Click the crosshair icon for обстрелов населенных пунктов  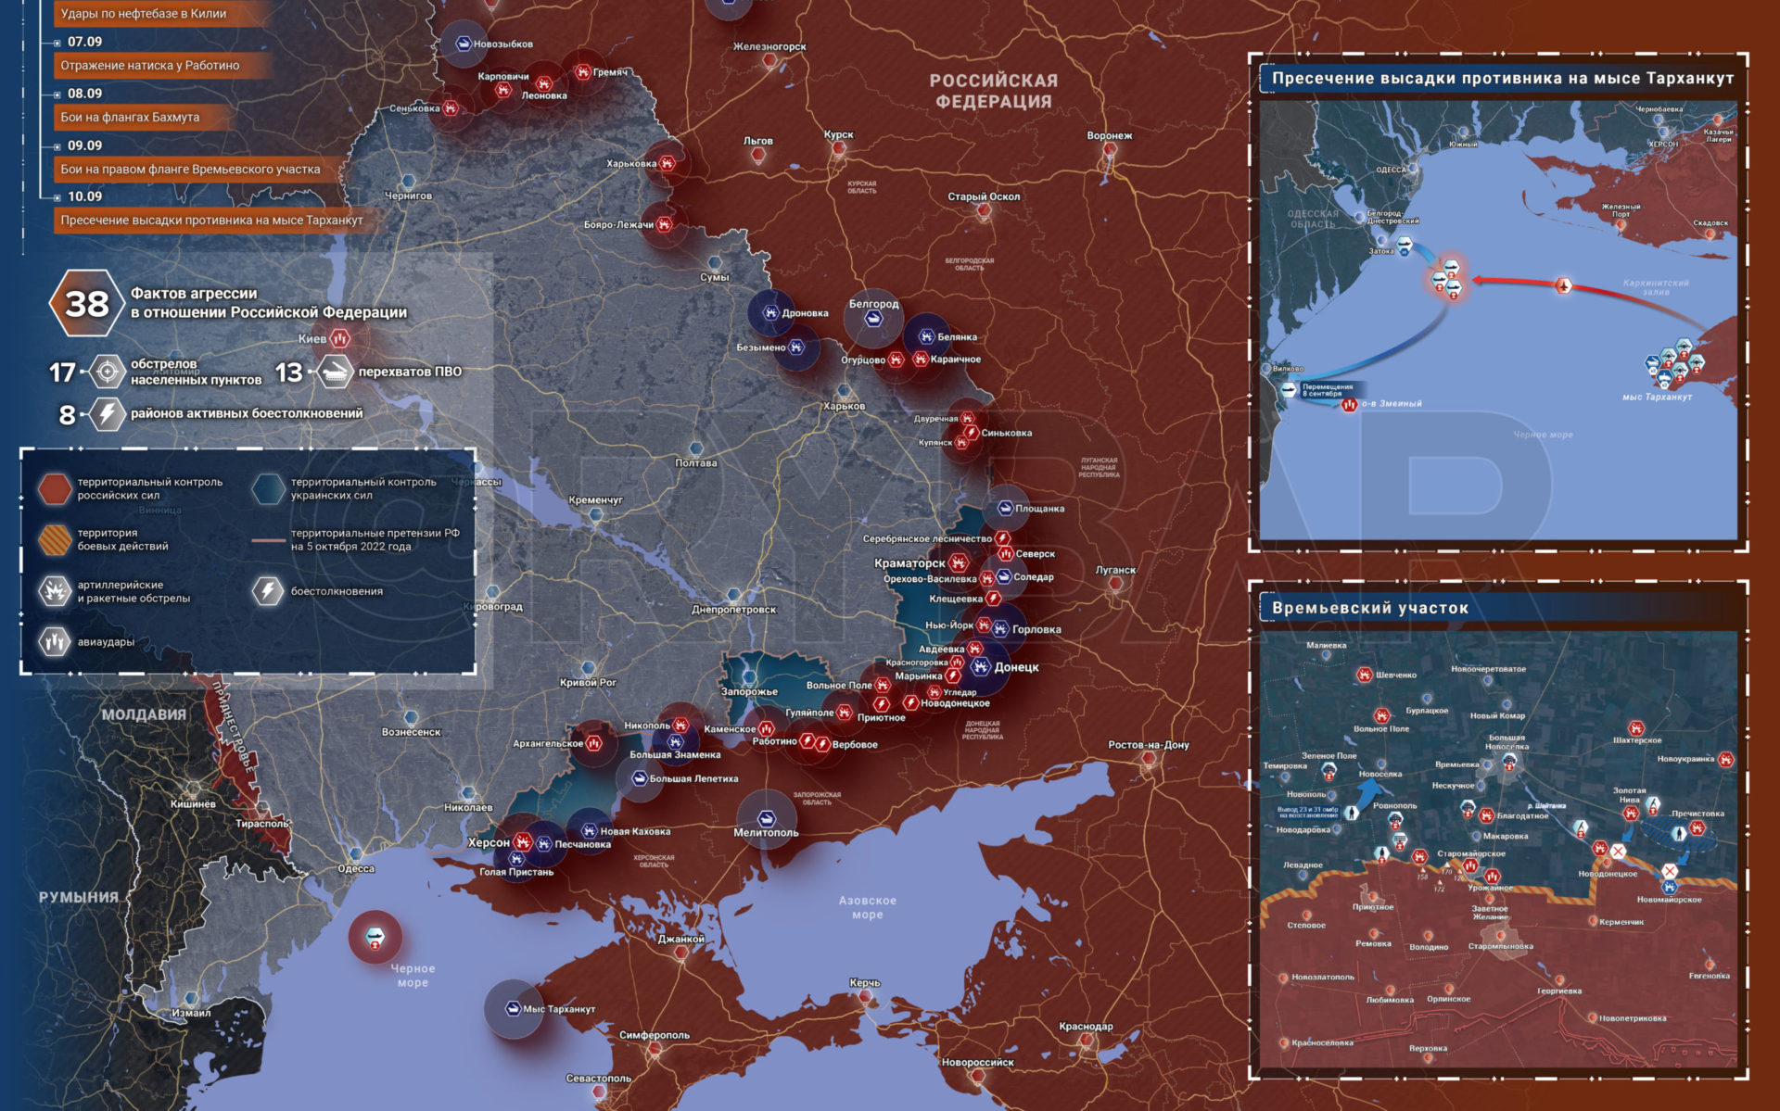107,372
